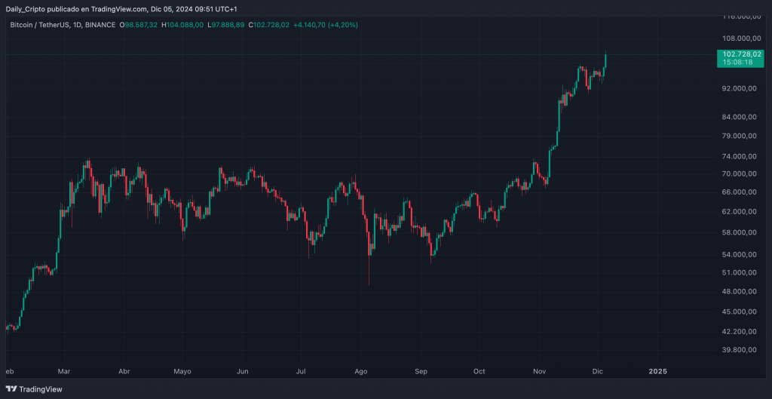Click the 84.000,00 price axis label
Viewport: 772px width, 399px height.
737,117
